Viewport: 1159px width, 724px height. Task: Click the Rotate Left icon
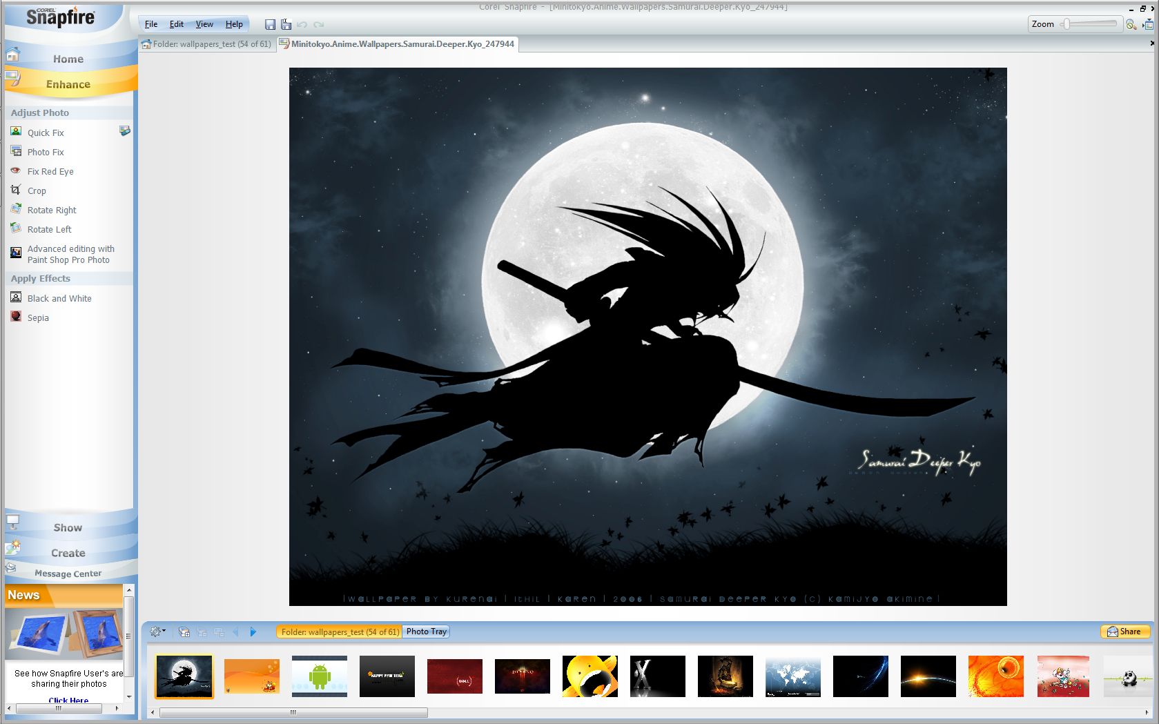[x=16, y=228]
